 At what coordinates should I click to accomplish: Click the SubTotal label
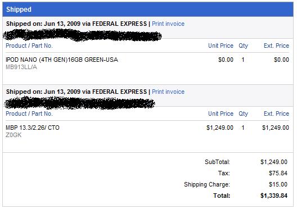[217, 162]
